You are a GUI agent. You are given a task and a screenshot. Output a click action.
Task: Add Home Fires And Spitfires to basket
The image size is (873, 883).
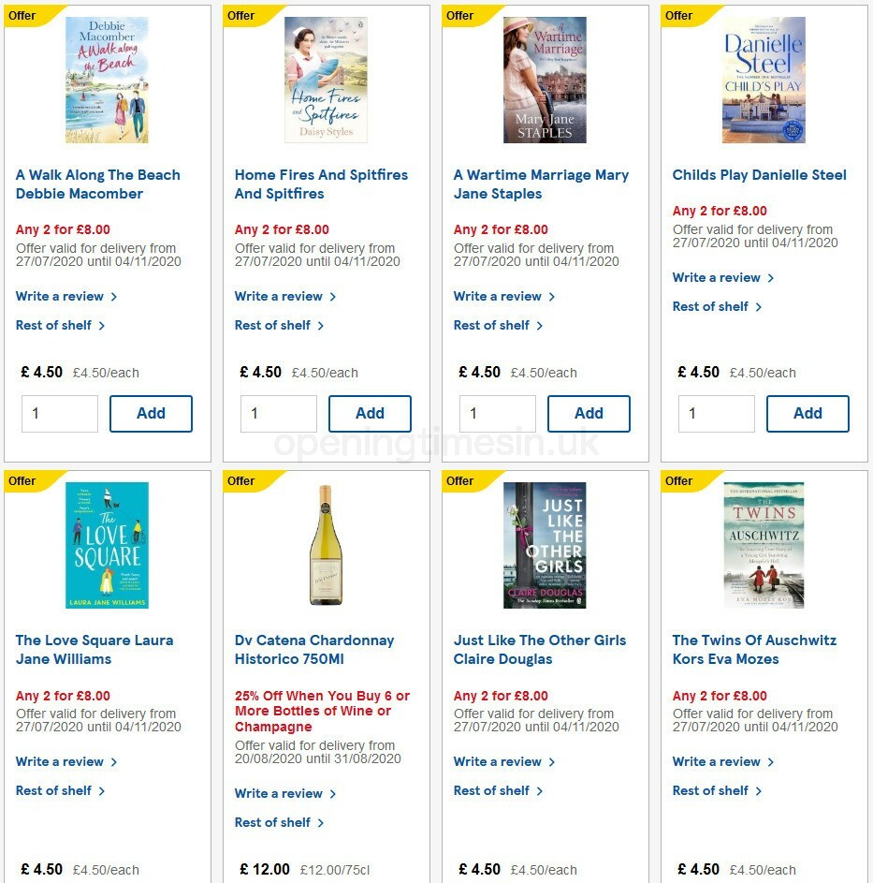click(x=370, y=413)
